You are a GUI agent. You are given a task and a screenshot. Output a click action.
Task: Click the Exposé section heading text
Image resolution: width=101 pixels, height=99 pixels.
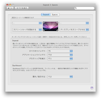tap(15, 41)
